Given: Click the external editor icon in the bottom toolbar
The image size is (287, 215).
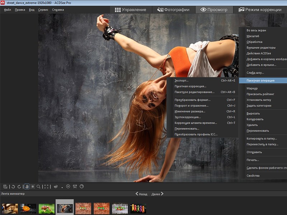Looking at the screenshot, I should point(5,186).
